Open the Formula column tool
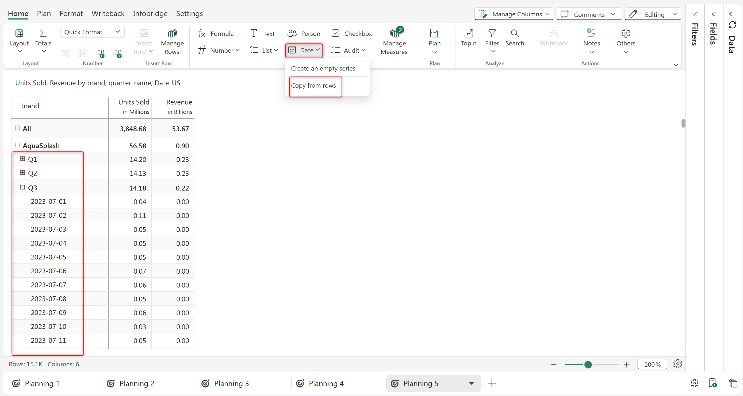This screenshot has width=743, height=396. (x=216, y=33)
